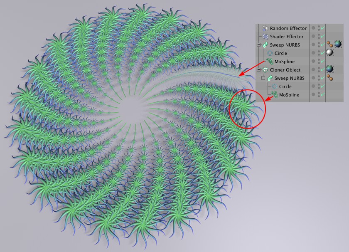The width and height of the screenshot is (349, 252).
Task: Click the Cloner Object icon
Action: coord(265,70)
